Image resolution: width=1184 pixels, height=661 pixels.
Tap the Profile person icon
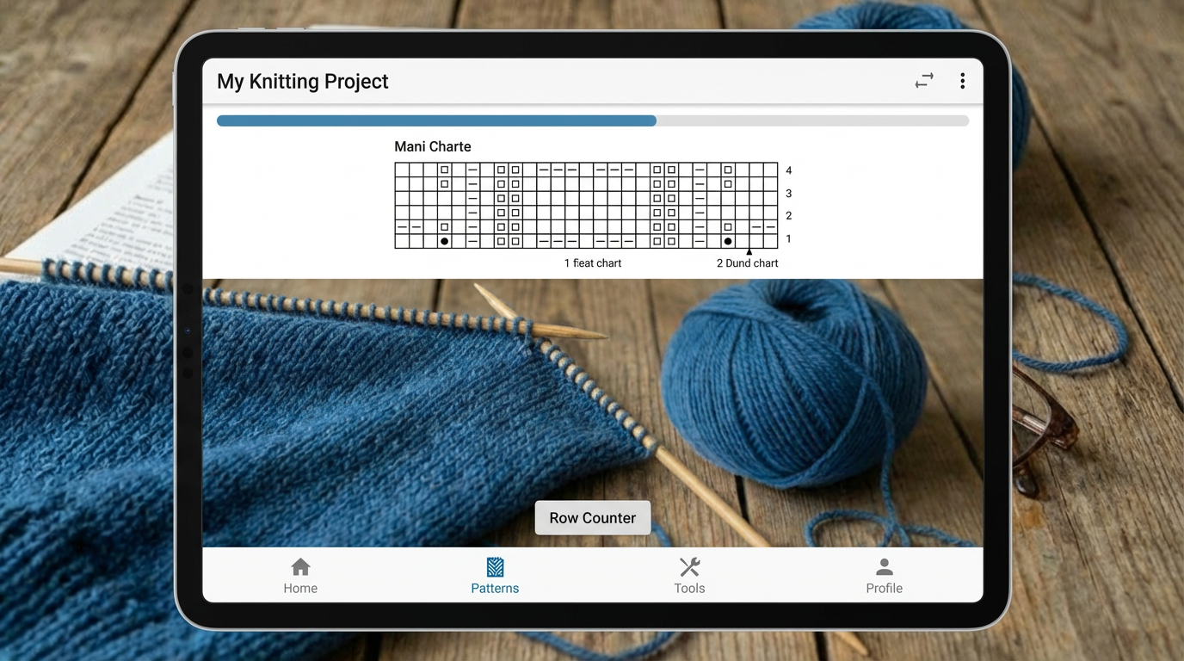[x=884, y=567]
